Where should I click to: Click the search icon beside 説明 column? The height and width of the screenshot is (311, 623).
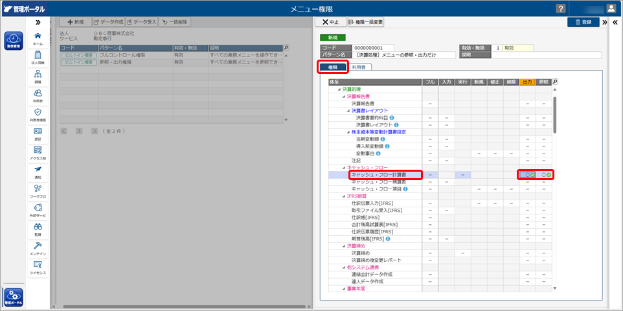pyautogui.click(x=286, y=48)
